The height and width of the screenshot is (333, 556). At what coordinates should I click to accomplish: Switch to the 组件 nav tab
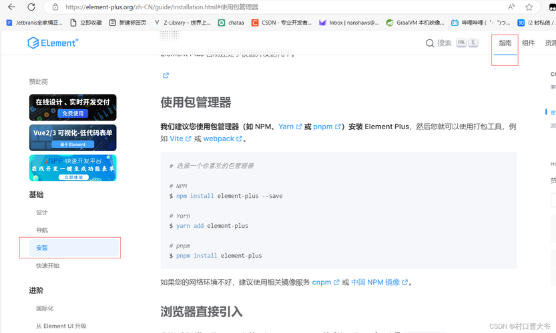coord(528,43)
